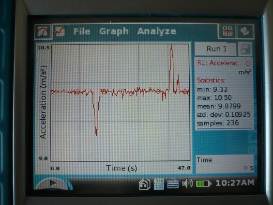Open the File menu
273x205 pixels.
pyautogui.click(x=82, y=32)
